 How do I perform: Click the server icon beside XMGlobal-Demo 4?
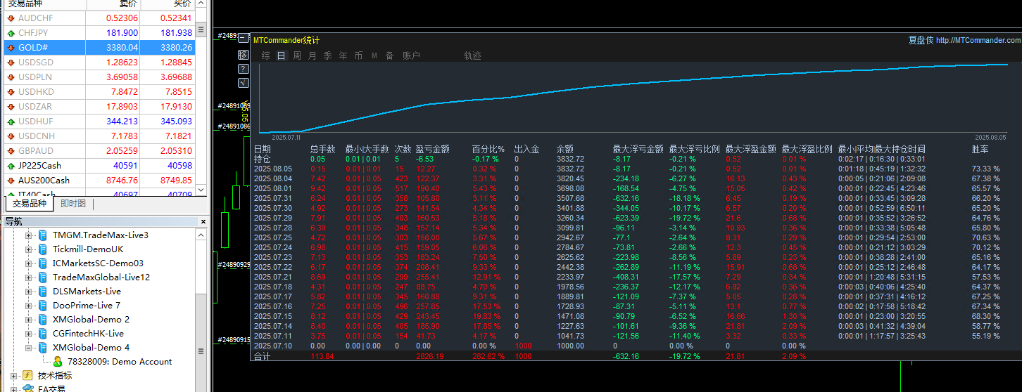42,347
